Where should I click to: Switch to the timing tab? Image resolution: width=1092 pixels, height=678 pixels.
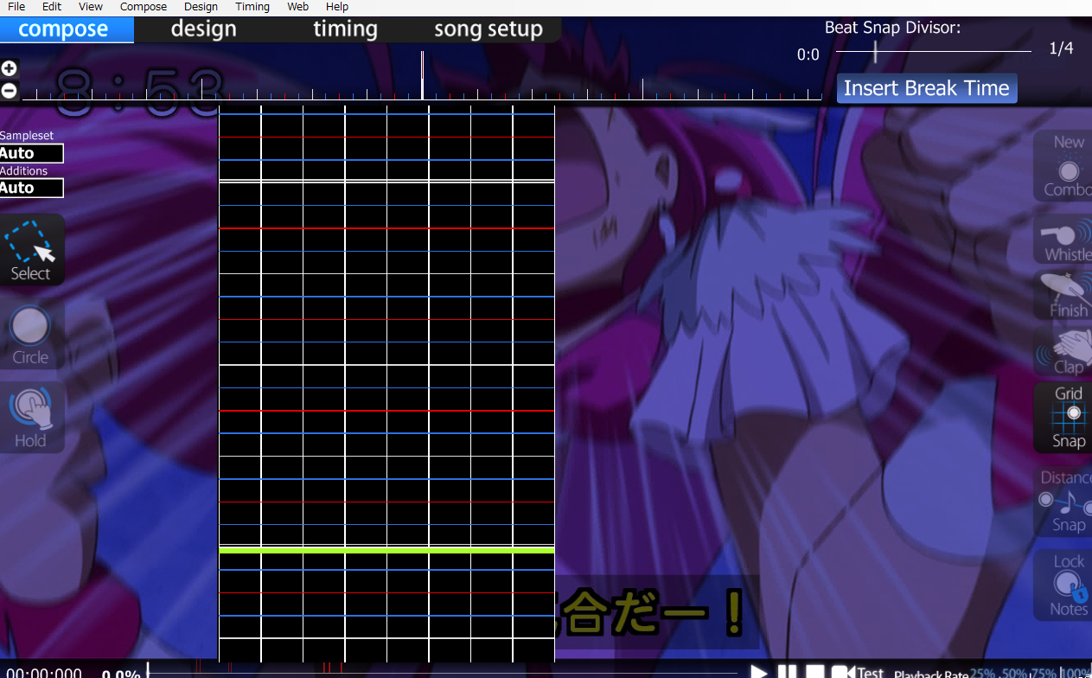pyautogui.click(x=345, y=29)
